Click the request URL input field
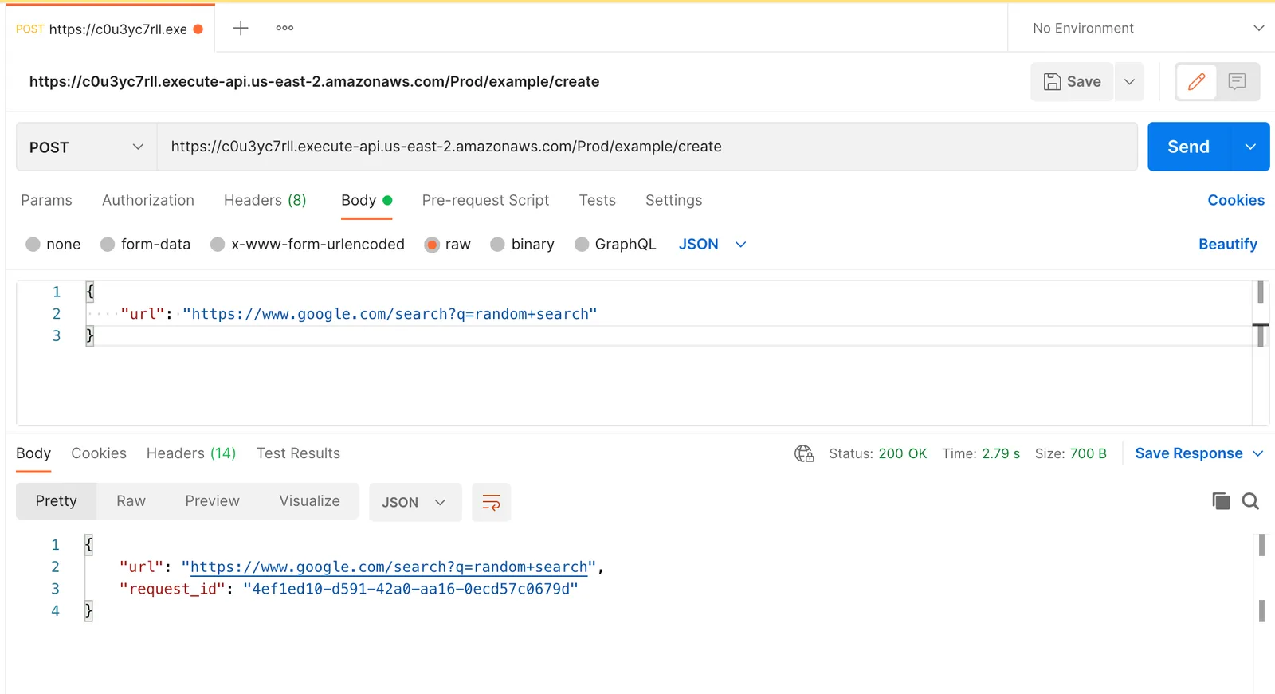Viewport: 1275px width, 694px height. point(647,147)
